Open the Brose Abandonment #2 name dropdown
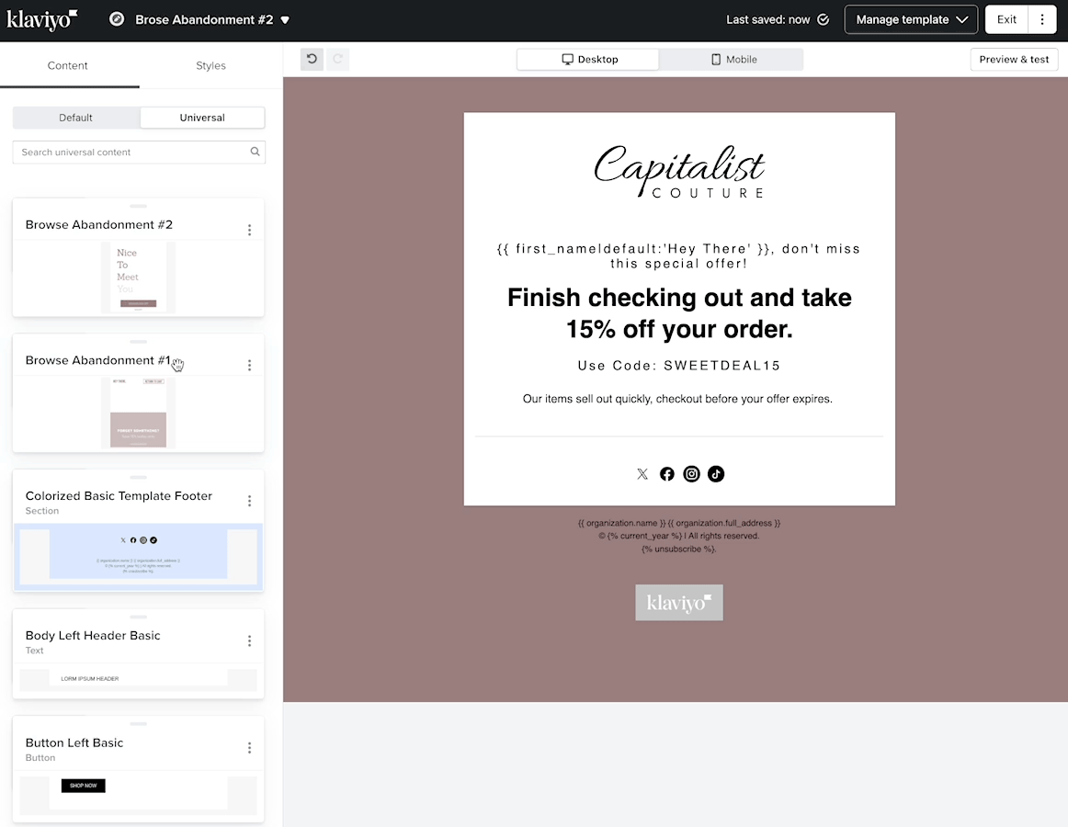The width and height of the screenshot is (1068, 827). coord(285,19)
